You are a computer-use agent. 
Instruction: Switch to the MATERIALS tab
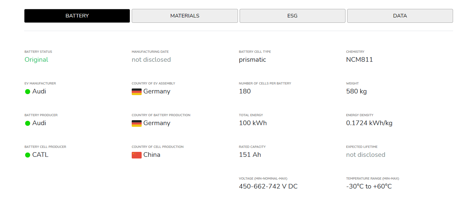tap(185, 16)
